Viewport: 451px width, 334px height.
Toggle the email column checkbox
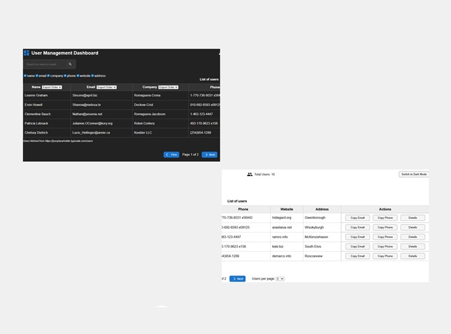pyautogui.click(x=36, y=76)
